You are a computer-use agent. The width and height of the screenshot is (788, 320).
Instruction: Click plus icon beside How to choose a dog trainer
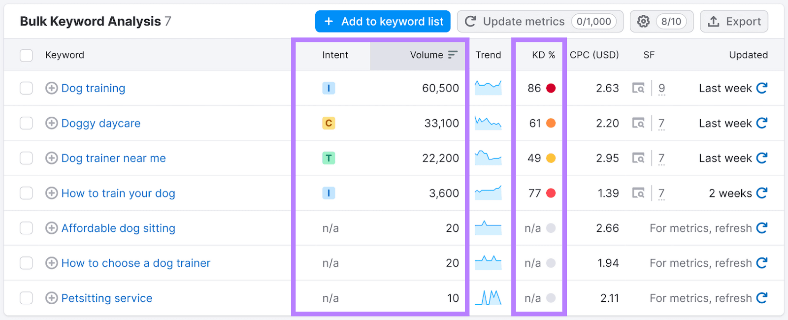tap(51, 263)
